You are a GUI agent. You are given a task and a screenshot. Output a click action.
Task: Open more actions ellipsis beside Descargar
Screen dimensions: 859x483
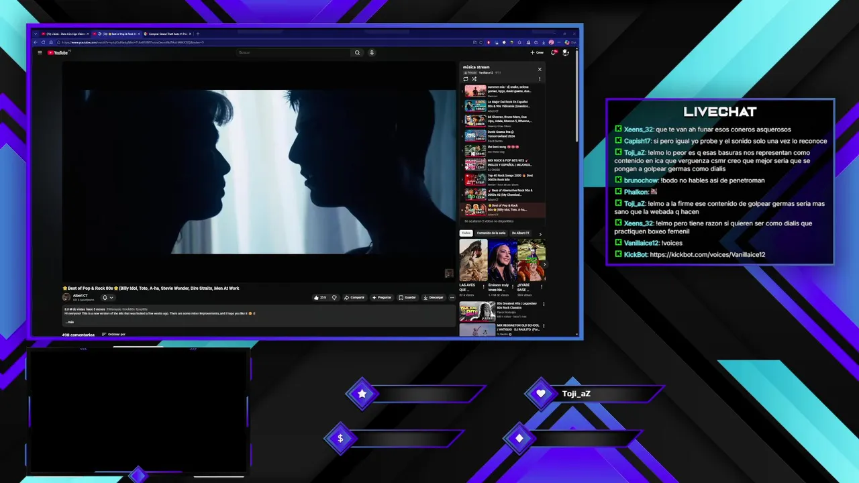pos(452,297)
